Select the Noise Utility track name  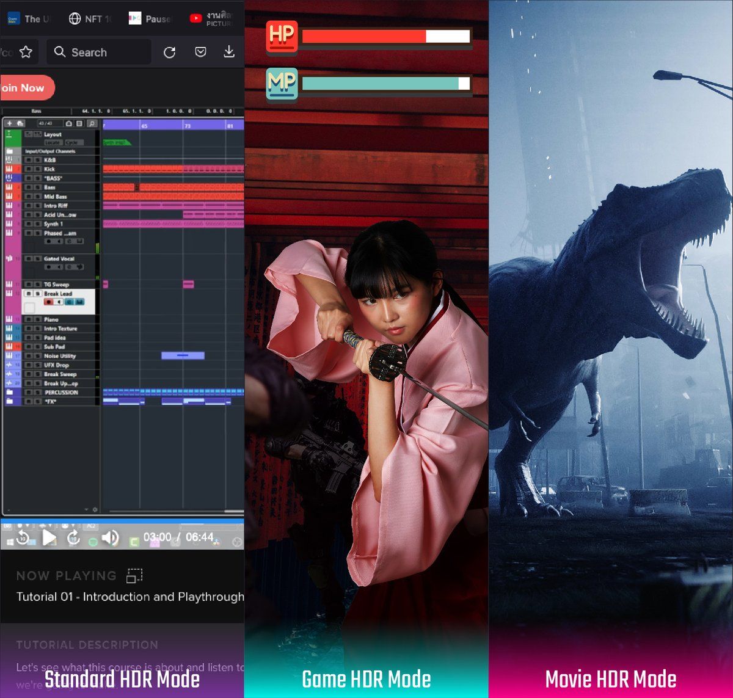click(60, 356)
